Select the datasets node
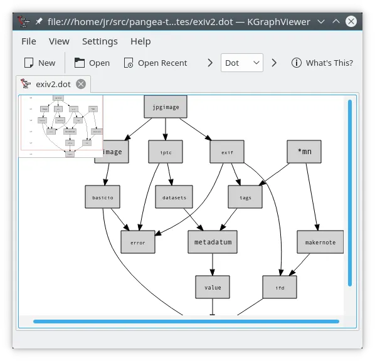Image resolution: width=375 pixels, height=361 pixels. point(174,197)
